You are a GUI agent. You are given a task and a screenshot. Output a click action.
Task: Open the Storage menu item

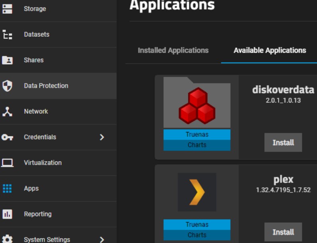[58, 9]
